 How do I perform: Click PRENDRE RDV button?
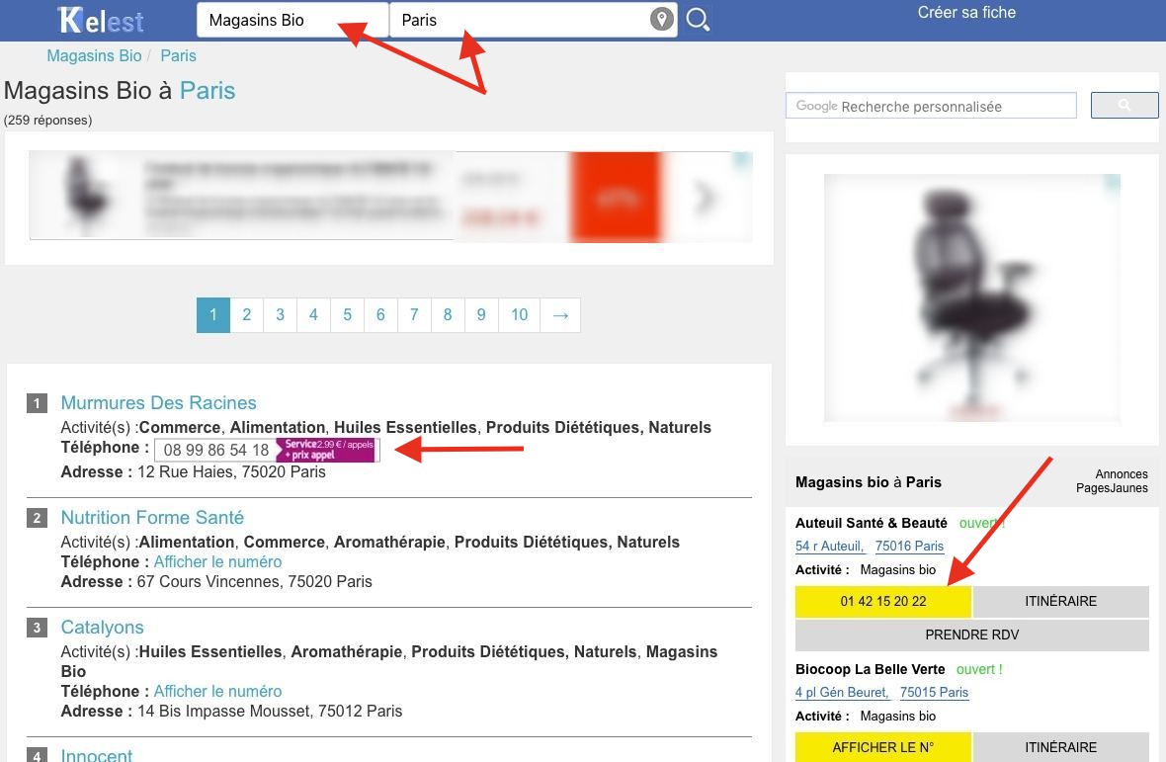972,635
